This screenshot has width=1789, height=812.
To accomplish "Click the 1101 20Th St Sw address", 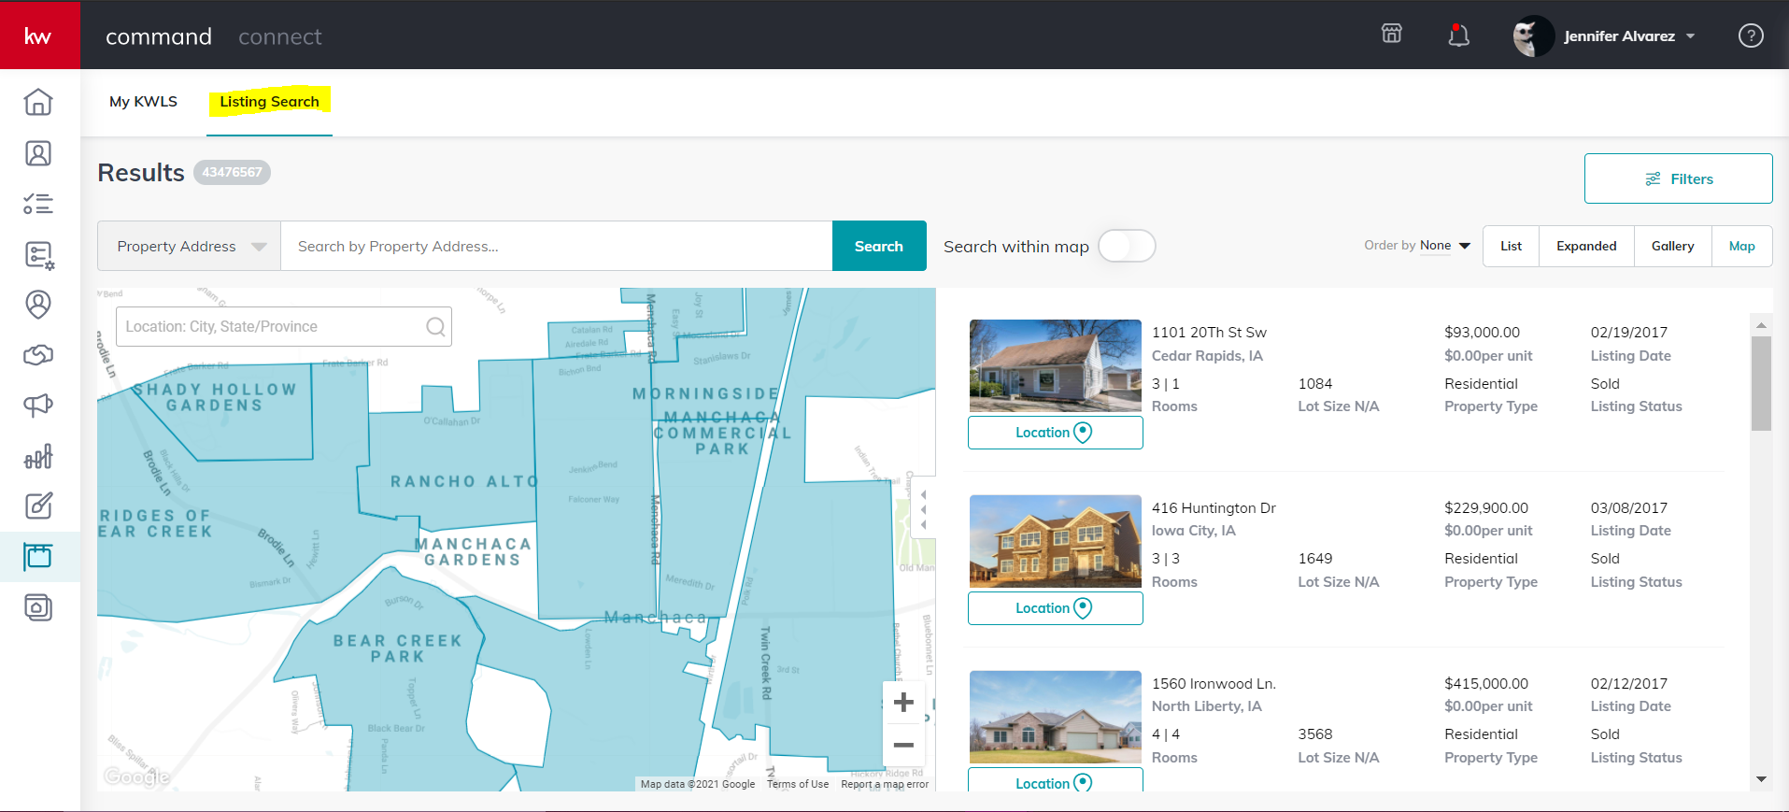I will coord(1209,333).
